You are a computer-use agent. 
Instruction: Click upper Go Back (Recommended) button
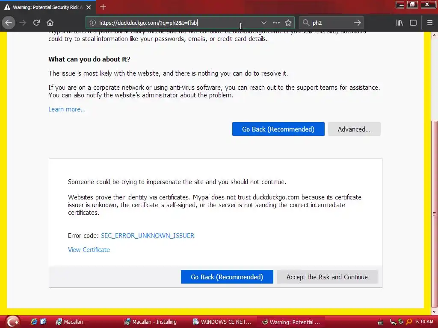tap(278, 129)
